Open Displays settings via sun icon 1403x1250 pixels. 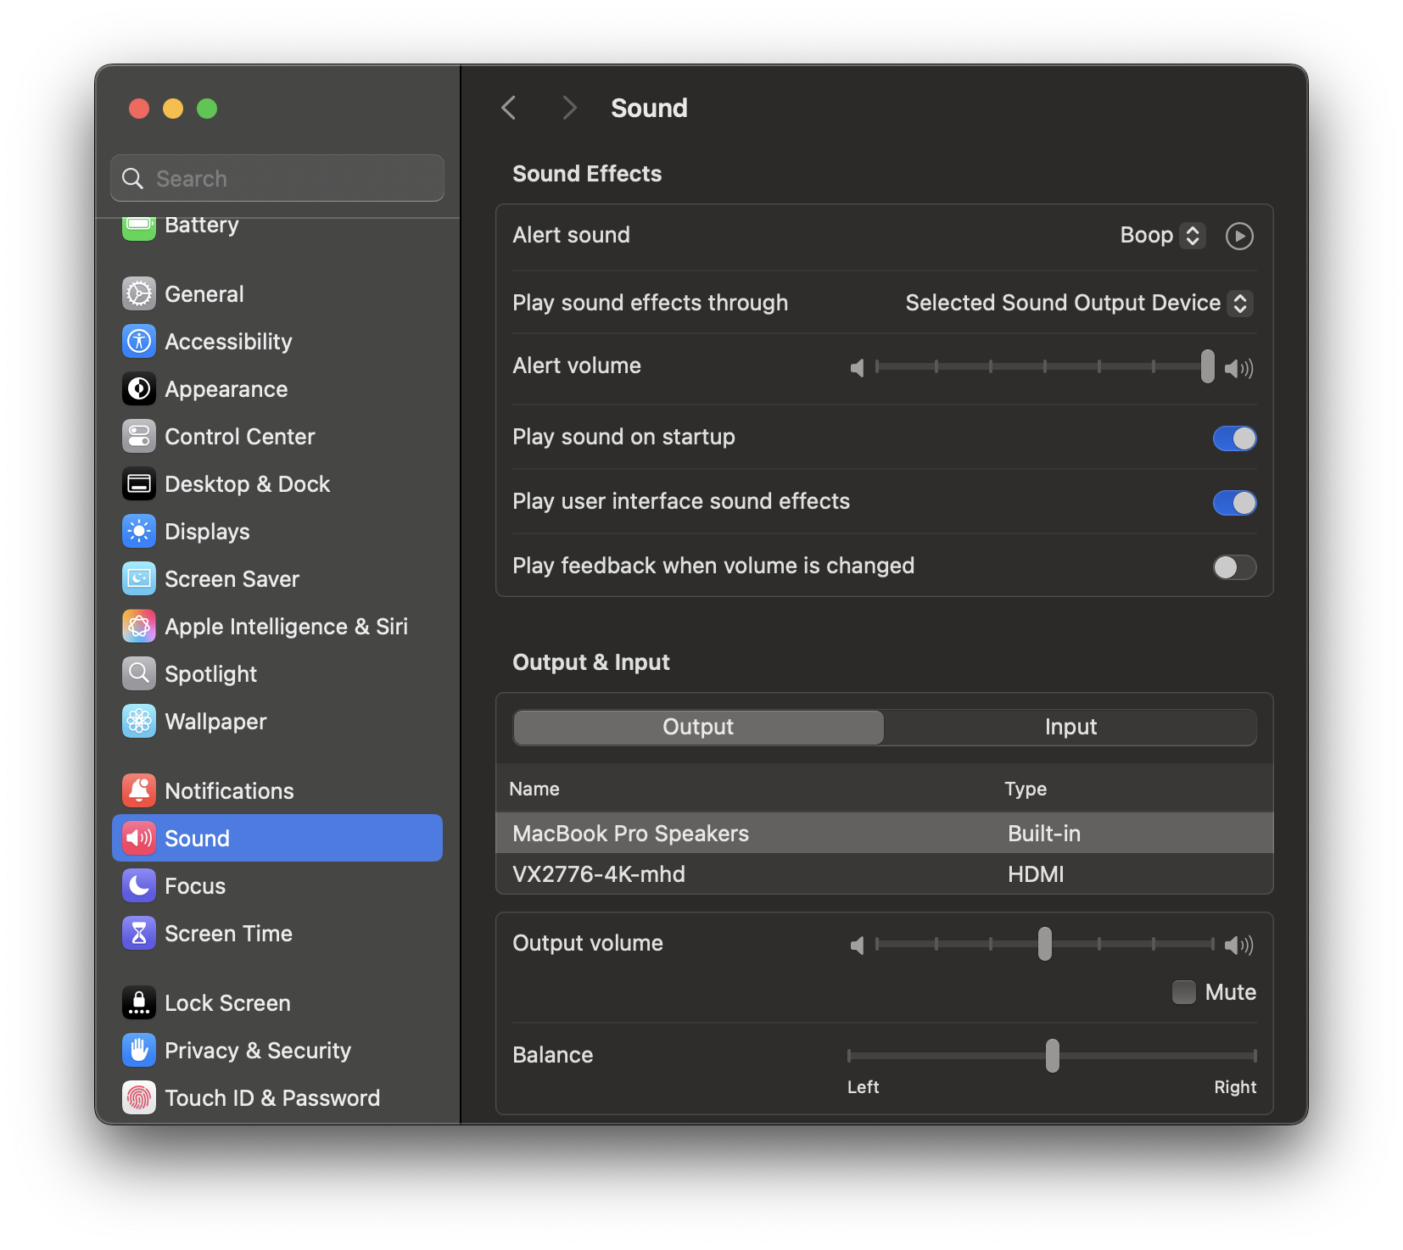coord(138,531)
